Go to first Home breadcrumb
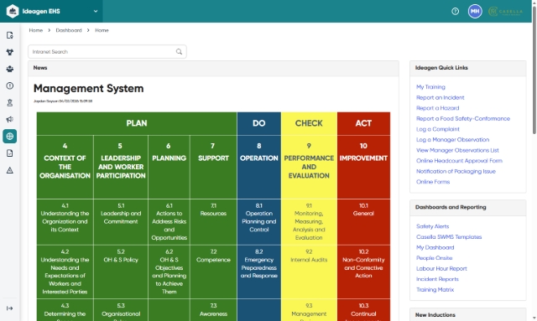537x321 pixels. 35,30
